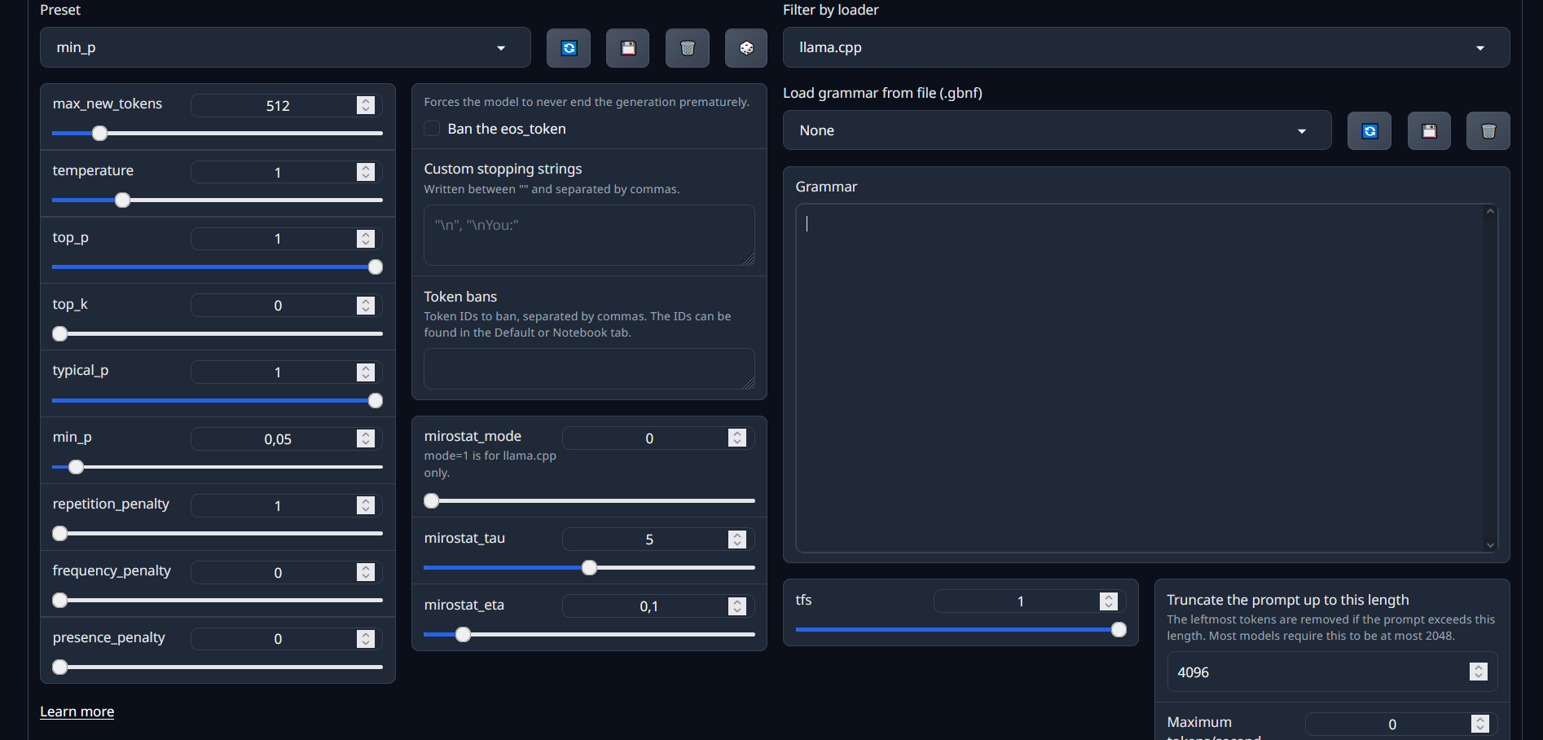Adjust the min_p slider
Screen dimensions: 1543x740
coord(218,467)
